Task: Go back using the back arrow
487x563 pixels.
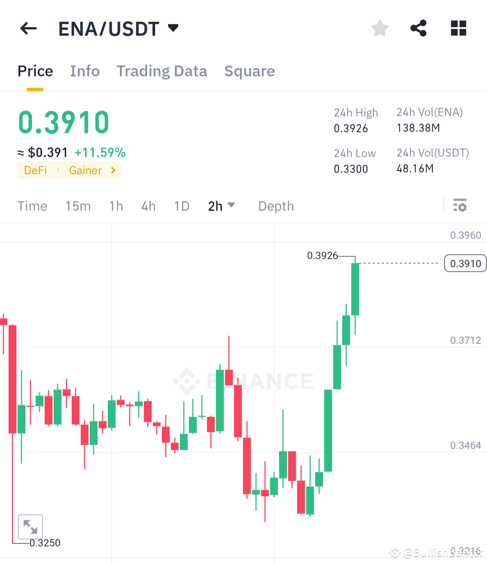Action: [28, 28]
